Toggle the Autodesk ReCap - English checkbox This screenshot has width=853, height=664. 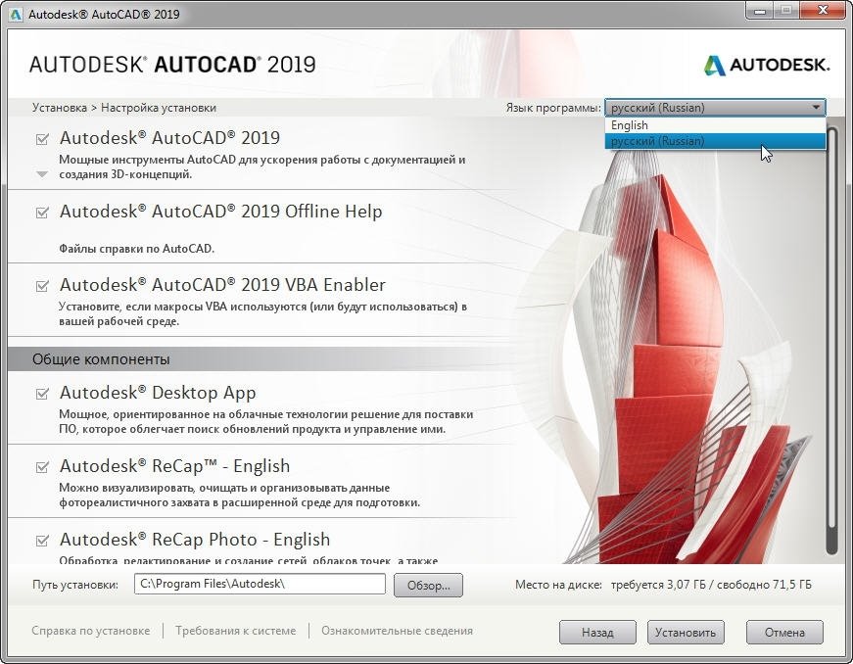pos(42,466)
